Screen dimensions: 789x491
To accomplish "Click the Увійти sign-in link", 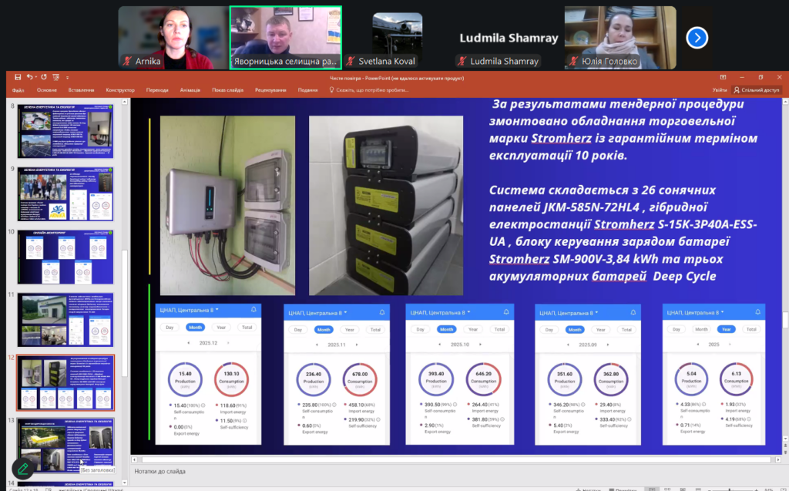I will point(720,89).
